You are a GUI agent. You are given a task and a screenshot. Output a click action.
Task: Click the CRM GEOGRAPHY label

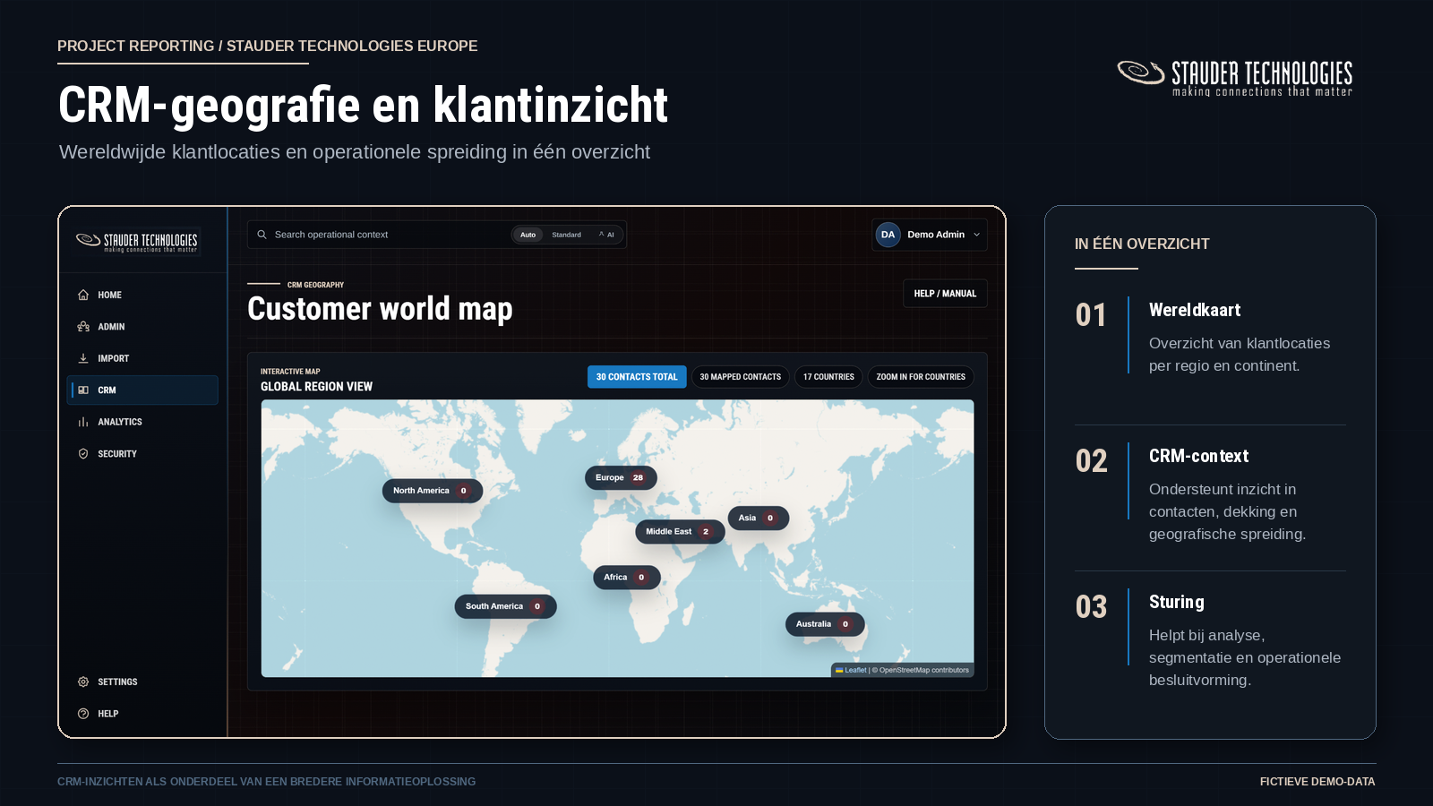(315, 285)
